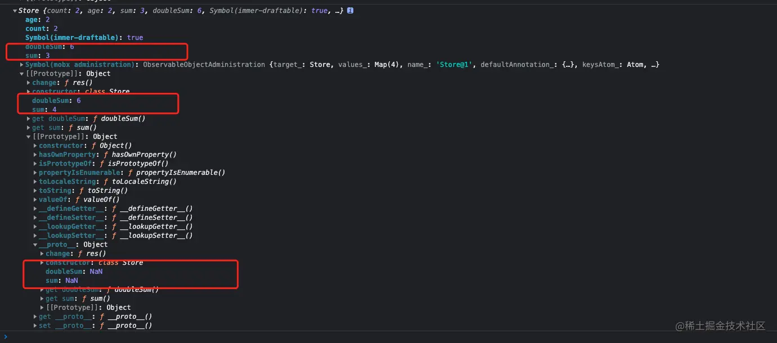Expand the isPrototypeOf function entry
Image resolution: width=777 pixels, height=343 pixels.
[x=35, y=164]
